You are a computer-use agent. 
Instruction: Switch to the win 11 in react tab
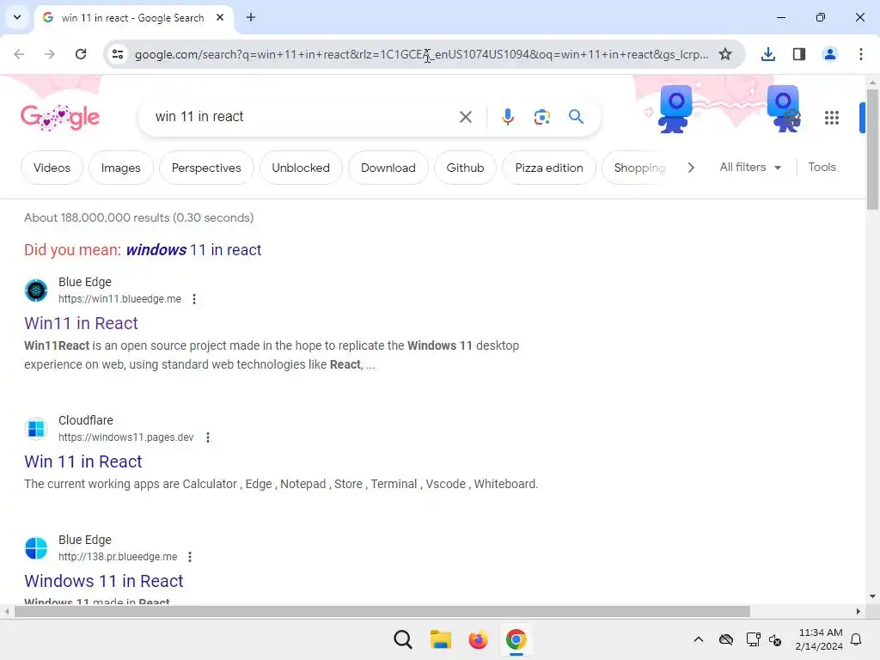click(132, 18)
